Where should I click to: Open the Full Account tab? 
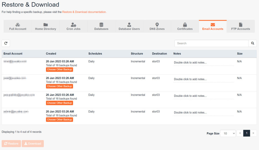pyautogui.click(x=18, y=26)
